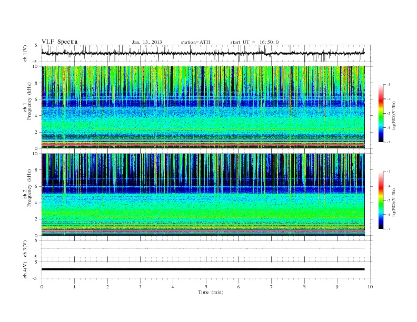
Task: Click the ch.1 spectrogram color scale bar
Action: tap(381, 113)
